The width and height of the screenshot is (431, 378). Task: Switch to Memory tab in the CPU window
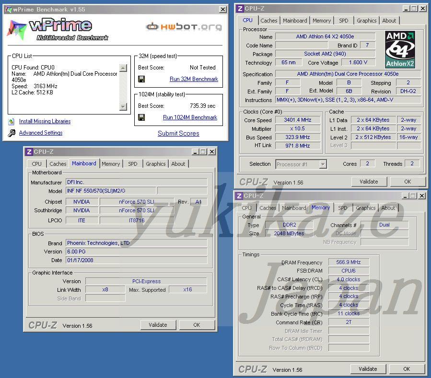tap(322, 21)
